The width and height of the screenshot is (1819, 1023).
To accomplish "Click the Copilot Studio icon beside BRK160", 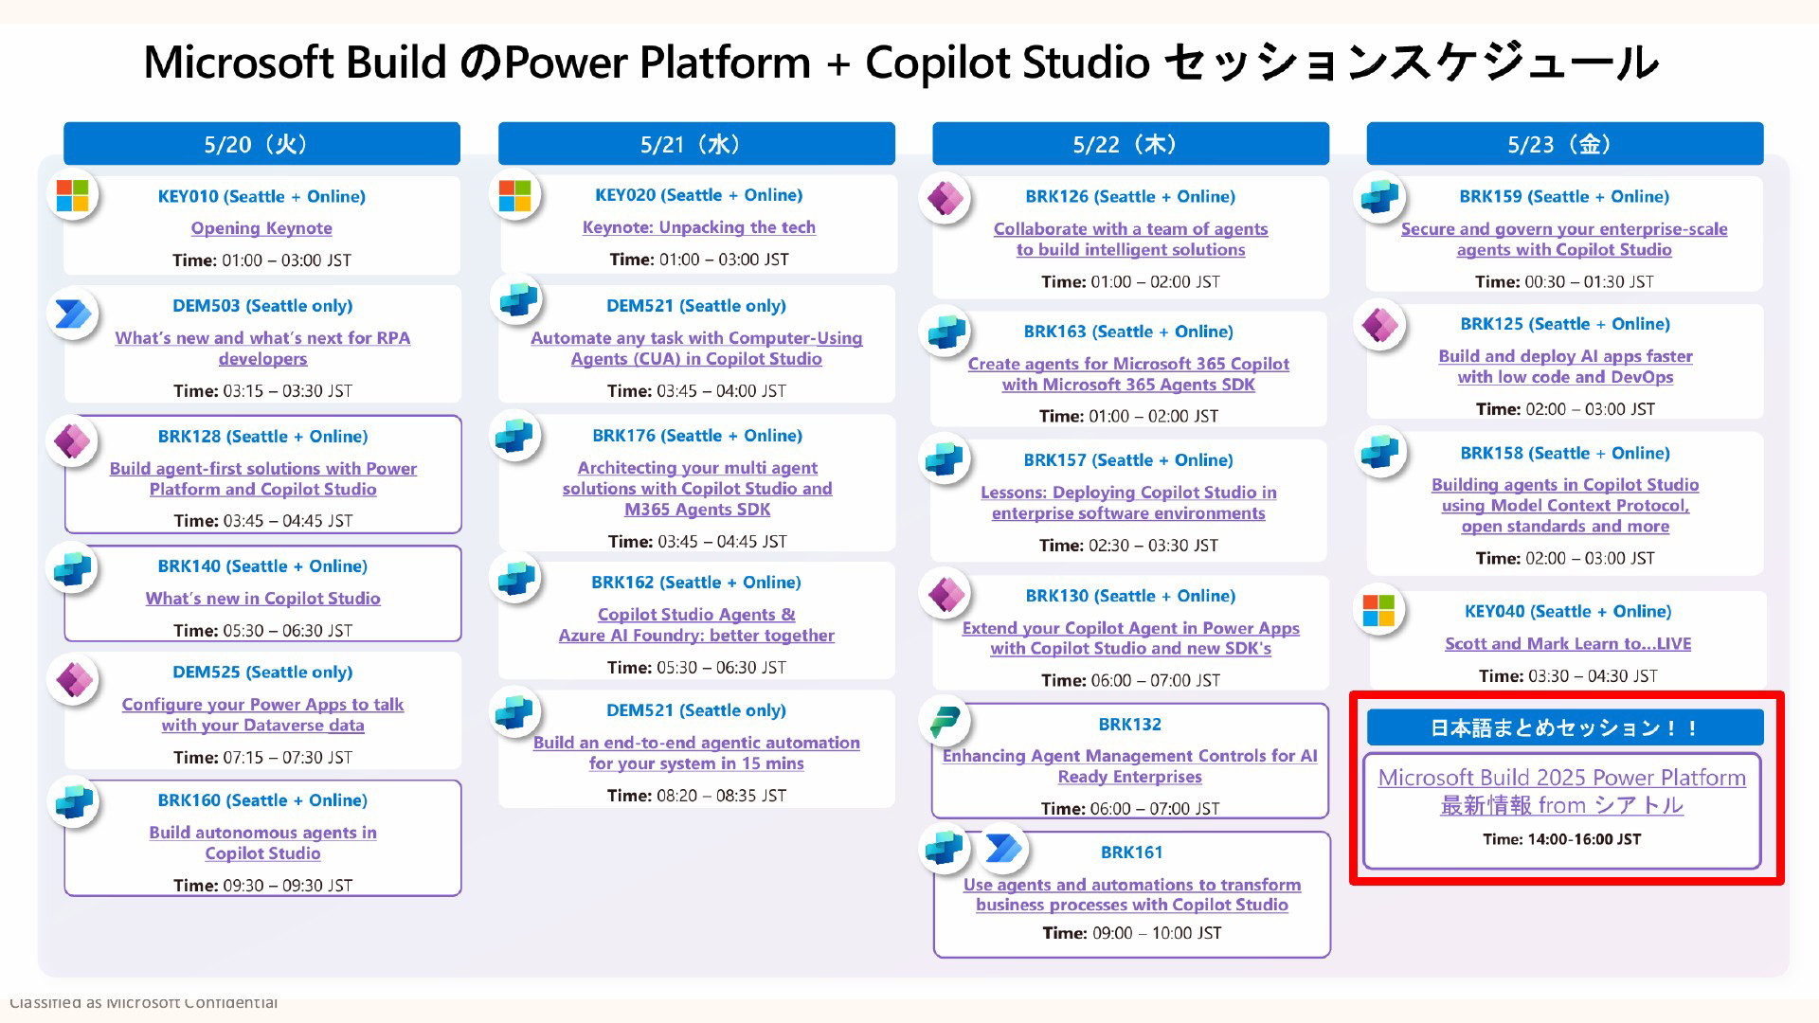I will 74,802.
